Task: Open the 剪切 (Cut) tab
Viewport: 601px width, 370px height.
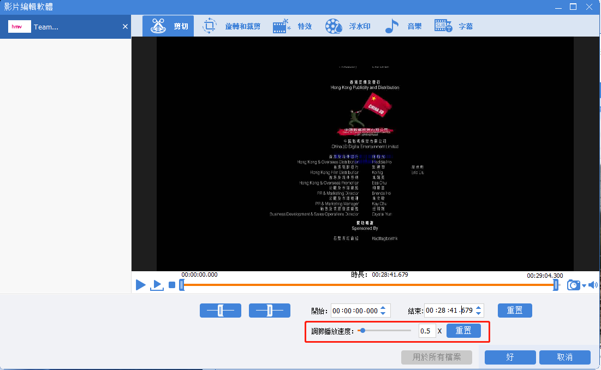Action: coord(168,26)
